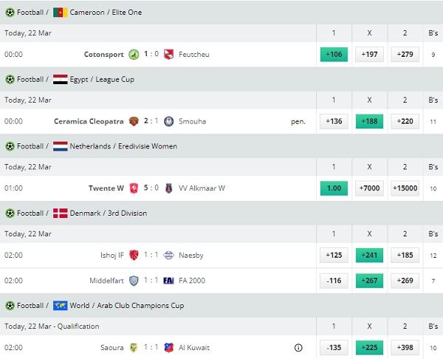443x359 pixels.
Task: Open the Netherlands / Eredivisie Women league
Action: pos(123,146)
